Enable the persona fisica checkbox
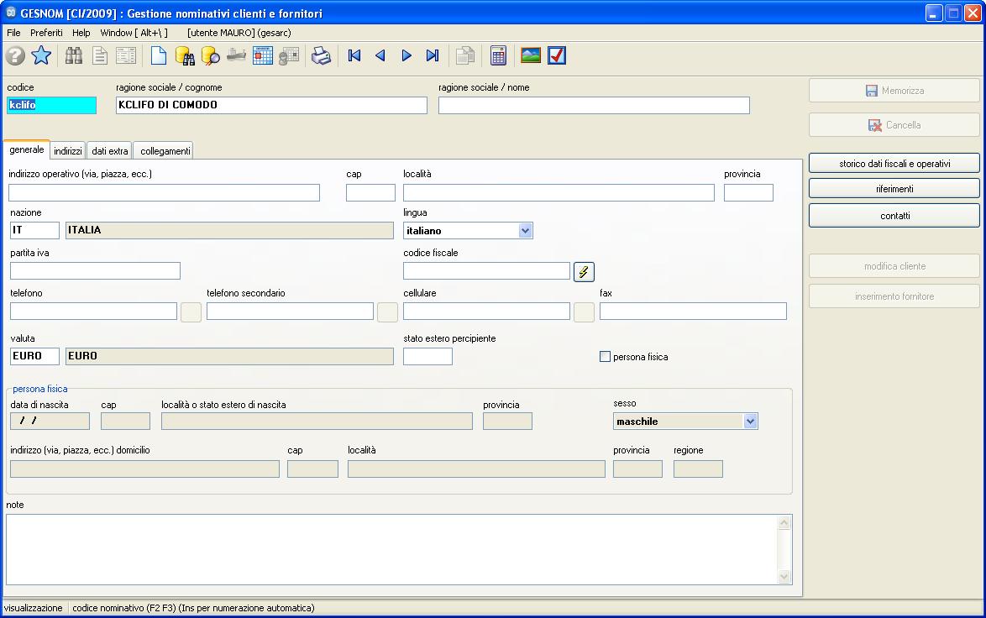This screenshot has width=986, height=618. coord(605,357)
